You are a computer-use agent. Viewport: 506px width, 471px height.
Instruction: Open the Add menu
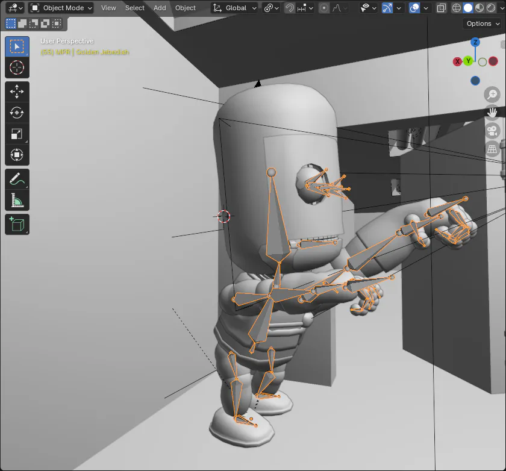click(160, 8)
